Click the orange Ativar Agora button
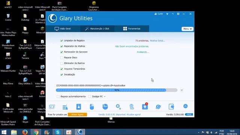The image size is (240, 135). click(77, 114)
